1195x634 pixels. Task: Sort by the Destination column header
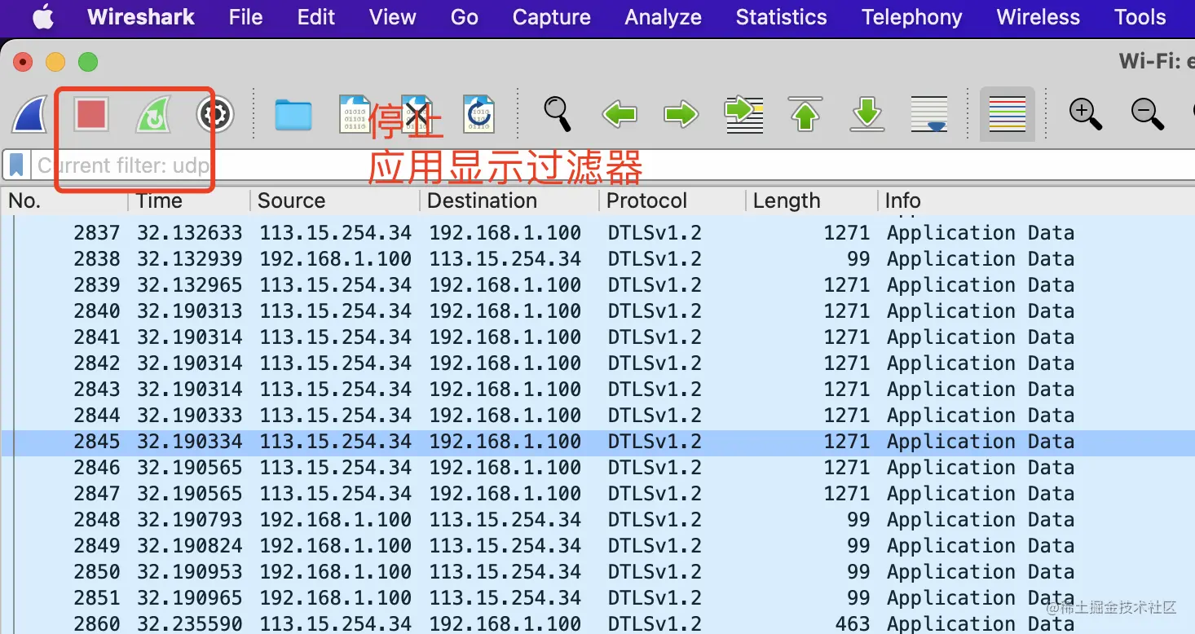509,200
